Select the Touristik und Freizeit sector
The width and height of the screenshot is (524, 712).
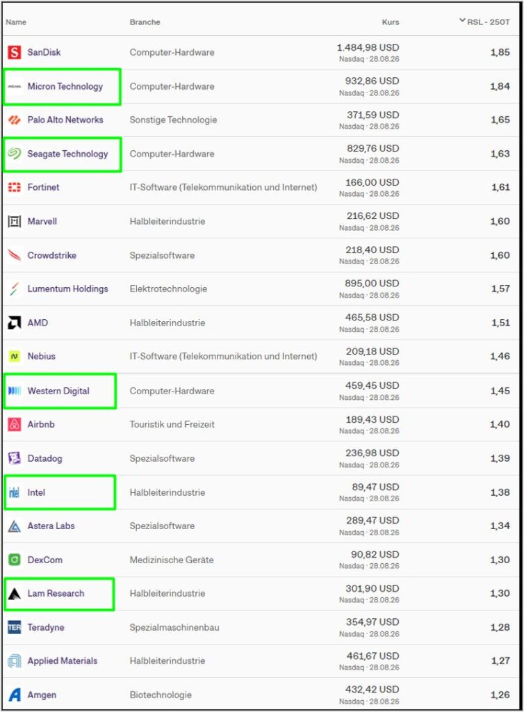[x=172, y=425]
